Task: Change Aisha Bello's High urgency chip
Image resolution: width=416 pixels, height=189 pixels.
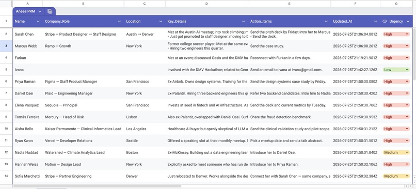Action: point(396,129)
